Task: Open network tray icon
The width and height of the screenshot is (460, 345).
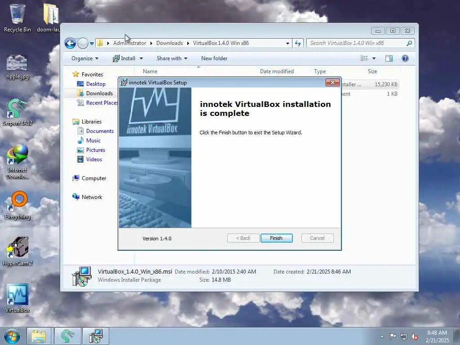Action: tap(404, 337)
